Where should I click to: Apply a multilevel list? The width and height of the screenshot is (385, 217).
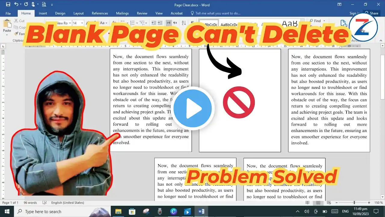142,23
